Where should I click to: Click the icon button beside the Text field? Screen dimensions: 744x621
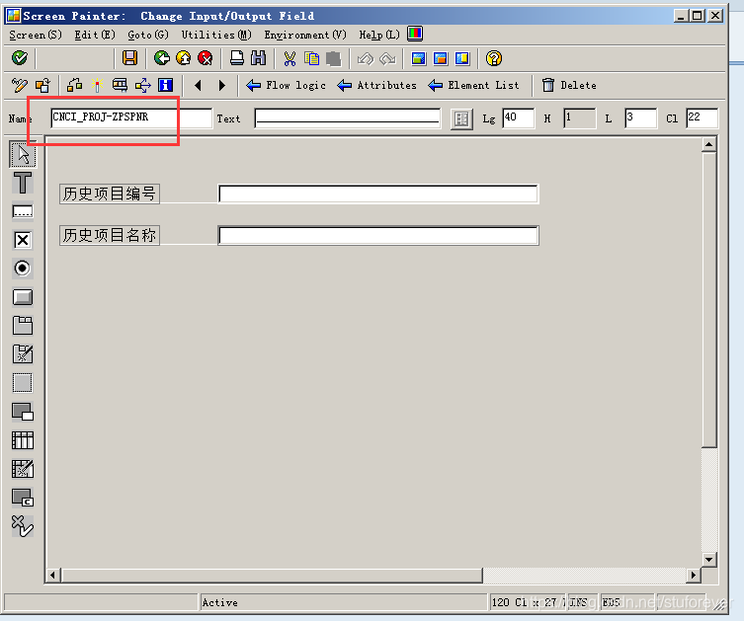click(461, 119)
